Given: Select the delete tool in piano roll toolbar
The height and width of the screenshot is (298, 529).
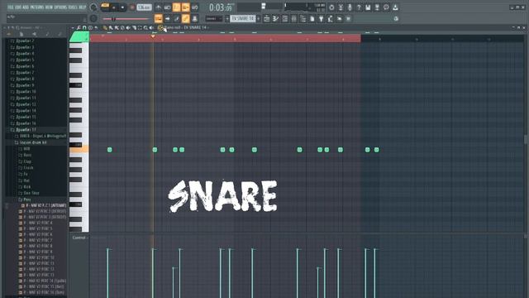Looking at the screenshot, I should [122, 27].
